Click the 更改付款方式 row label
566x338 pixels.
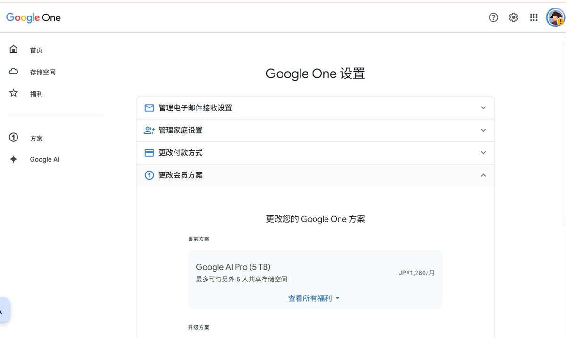181,153
